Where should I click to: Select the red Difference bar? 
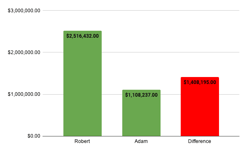coord(200,107)
